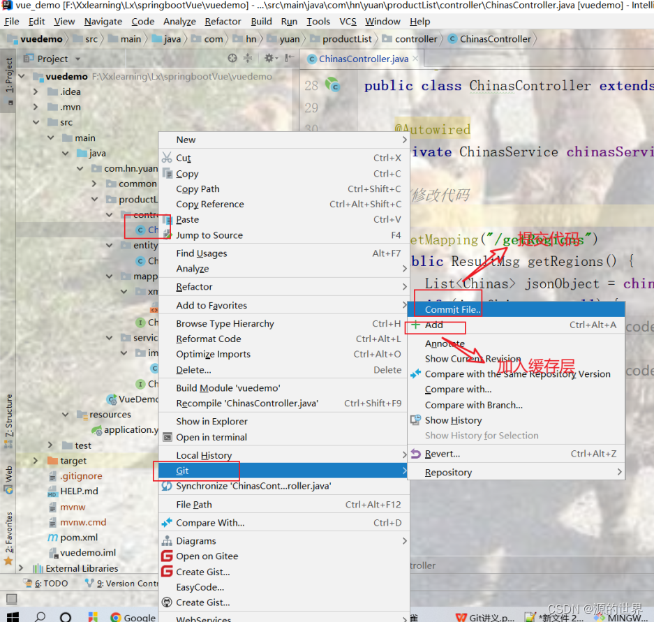Choose Show in Explorer
This screenshot has width=654, height=622.
point(283,422)
